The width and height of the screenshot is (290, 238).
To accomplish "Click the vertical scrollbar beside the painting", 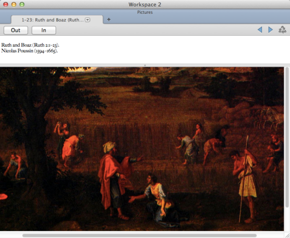I will point(287,137).
